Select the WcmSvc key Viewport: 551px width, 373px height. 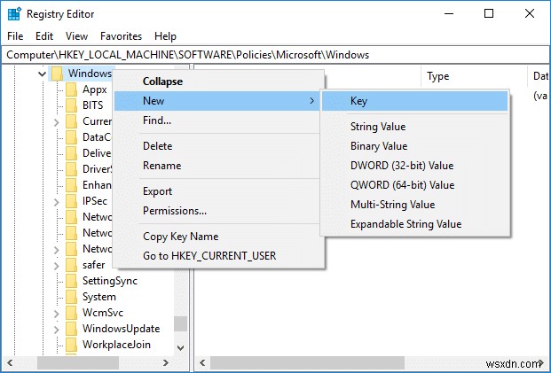click(x=103, y=313)
